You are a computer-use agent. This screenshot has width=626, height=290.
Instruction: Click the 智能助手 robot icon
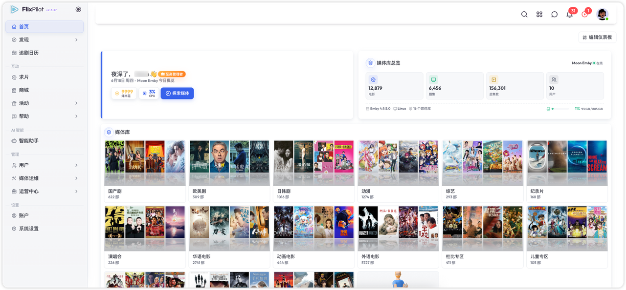pos(14,141)
